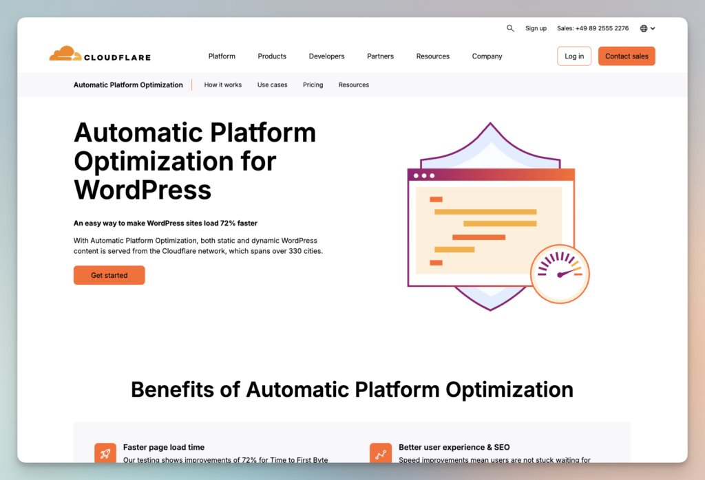Go to Pricing section
Viewport: 705px width, 480px height.
313,85
